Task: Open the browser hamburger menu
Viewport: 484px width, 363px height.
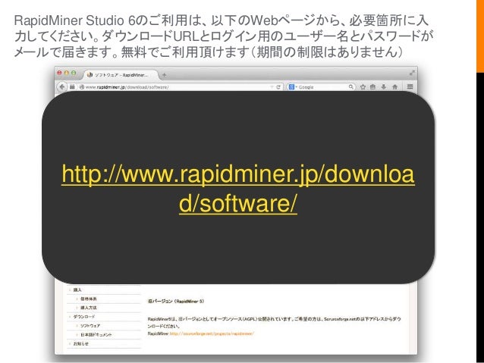Action: (x=410, y=87)
